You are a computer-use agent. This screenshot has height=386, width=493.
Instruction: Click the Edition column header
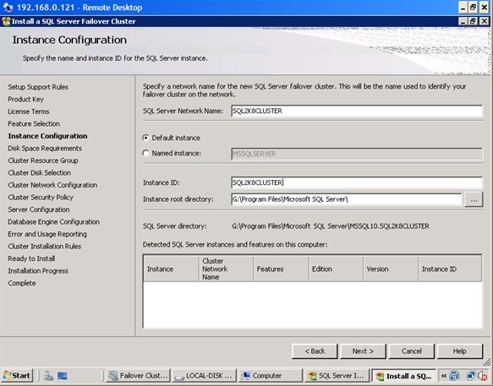[336, 269]
